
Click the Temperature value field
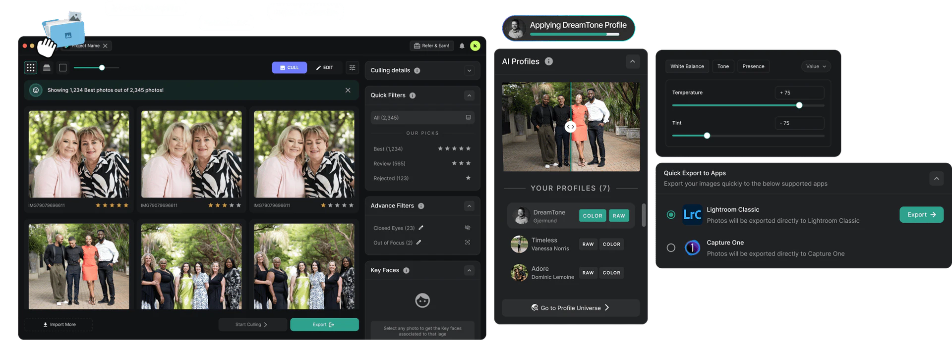tap(799, 93)
